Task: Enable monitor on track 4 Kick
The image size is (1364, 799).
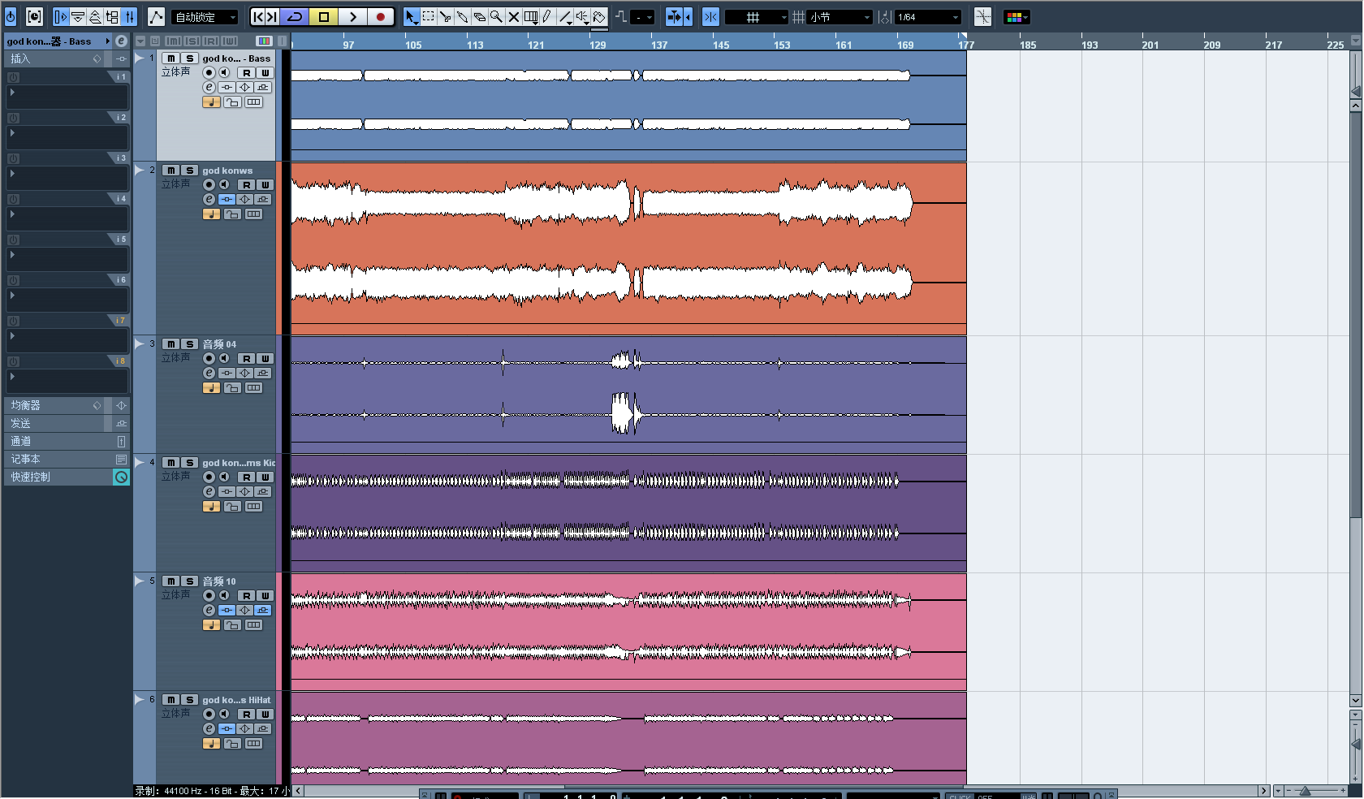Action: (x=224, y=477)
